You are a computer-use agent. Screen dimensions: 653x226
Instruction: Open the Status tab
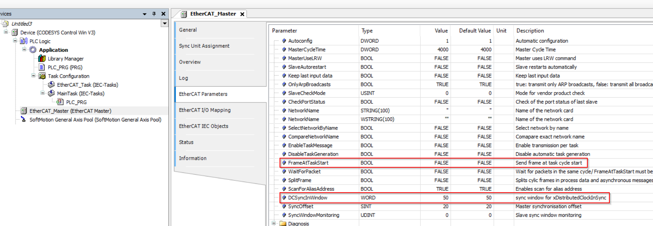coord(186,142)
